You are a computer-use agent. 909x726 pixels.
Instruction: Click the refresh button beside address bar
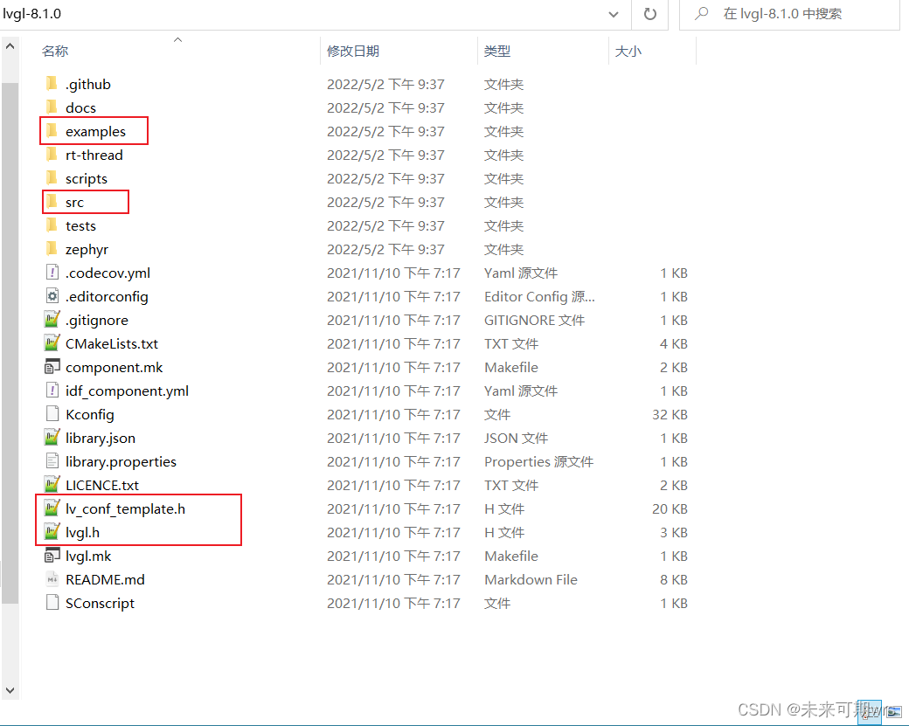pyautogui.click(x=650, y=13)
